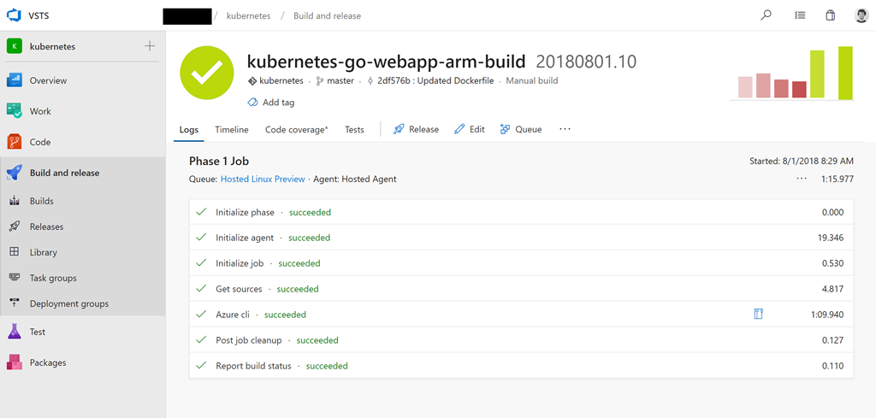The image size is (876, 418).
Task: Click the Release button
Action: pos(416,129)
